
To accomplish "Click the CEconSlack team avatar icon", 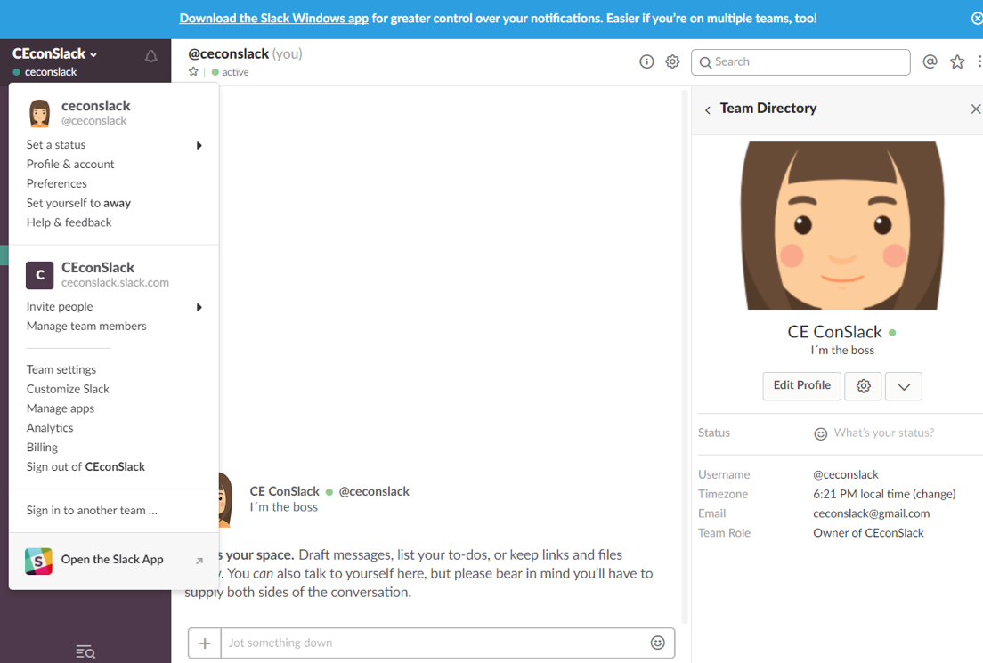I will (39, 275).
